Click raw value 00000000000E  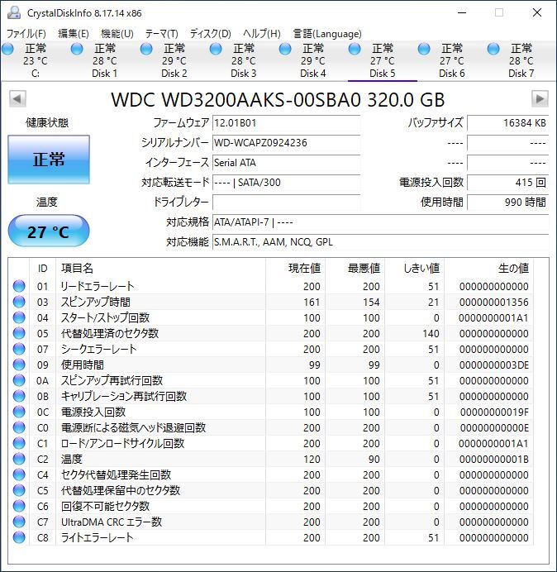pyautogui.click(x=494, y=427)
